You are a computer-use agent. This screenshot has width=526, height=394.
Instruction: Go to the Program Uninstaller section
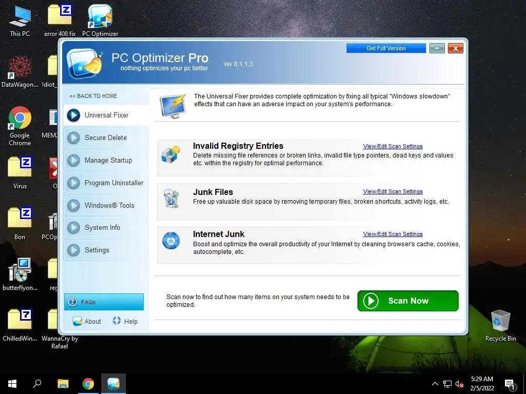coord(106,183)
